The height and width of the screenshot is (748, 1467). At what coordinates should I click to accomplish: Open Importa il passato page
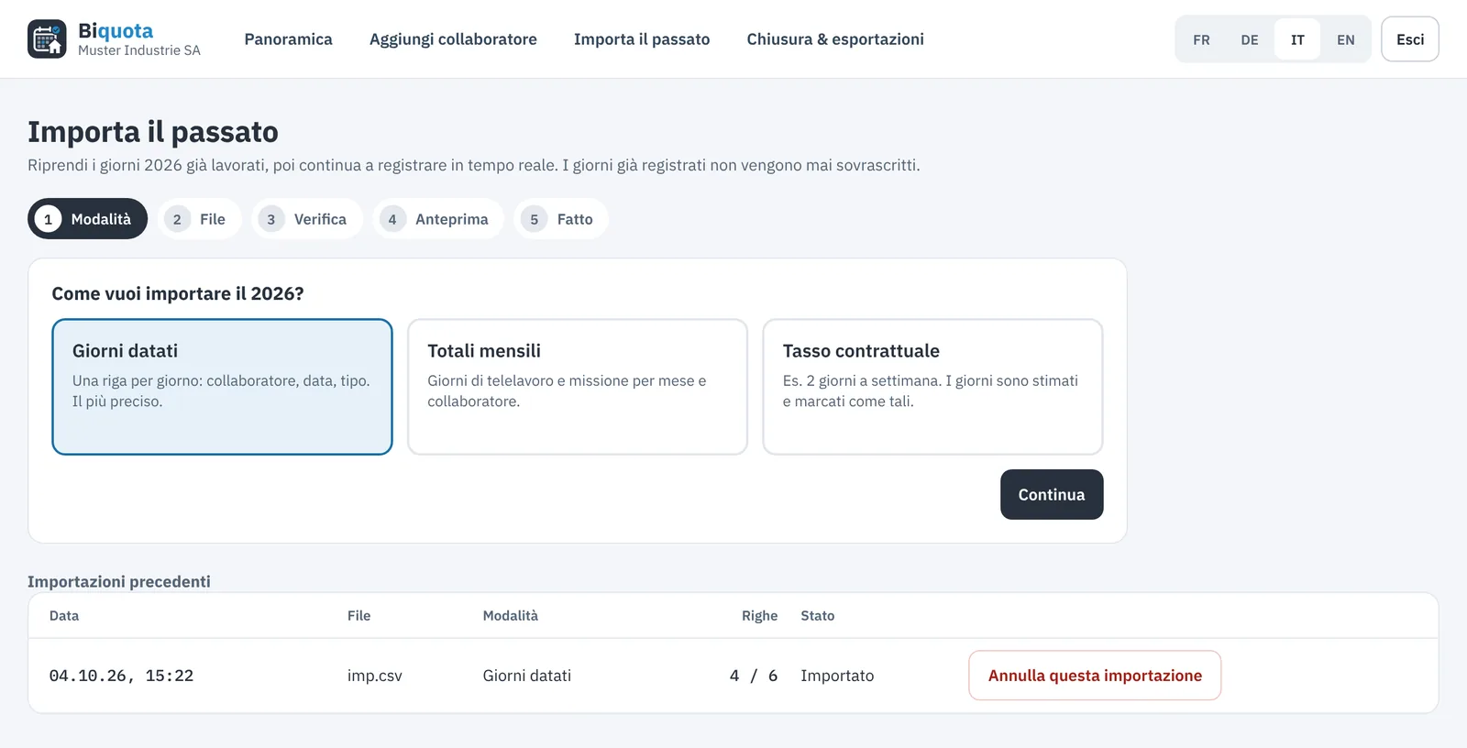(642, 39)
